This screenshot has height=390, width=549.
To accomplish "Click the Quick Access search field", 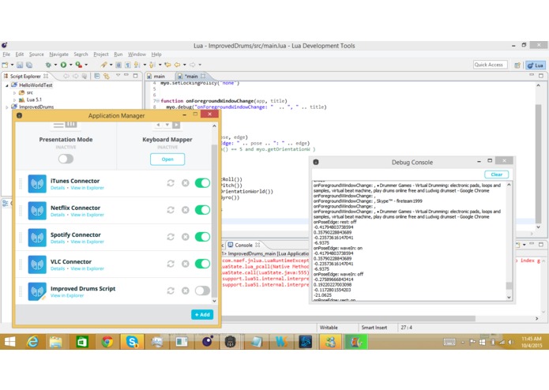I will 491,65.
